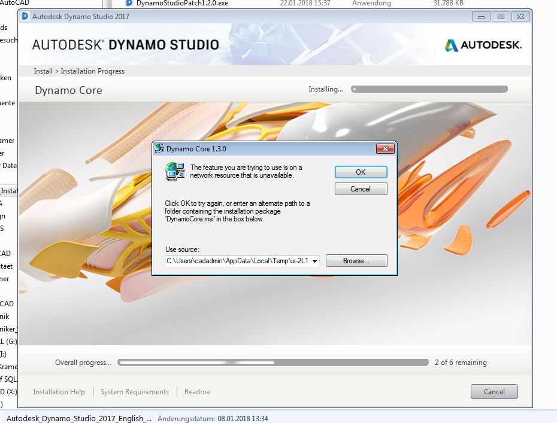Maximize the Autodesk Dynamo Studio 2017 window
The height and width of the screenshot is (423, 557).
point(501,17)
